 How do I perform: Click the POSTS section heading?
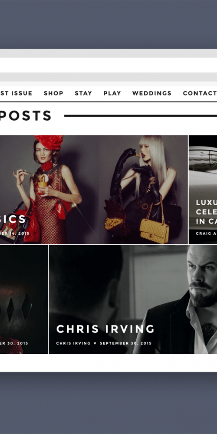(x=26, y=116)
